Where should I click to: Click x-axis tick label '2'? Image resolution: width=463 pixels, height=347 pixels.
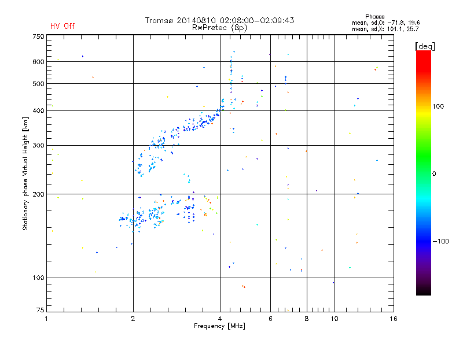click(x=133, y=319)
